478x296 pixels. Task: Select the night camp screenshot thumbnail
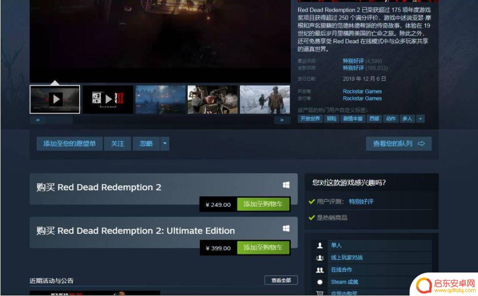click(x=160, y=99)
